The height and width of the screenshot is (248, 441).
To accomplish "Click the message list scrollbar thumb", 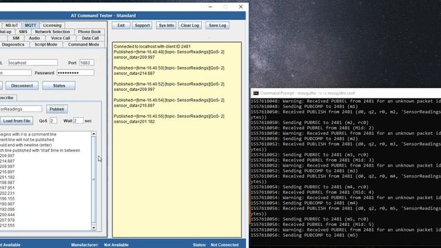I will 94,179.
